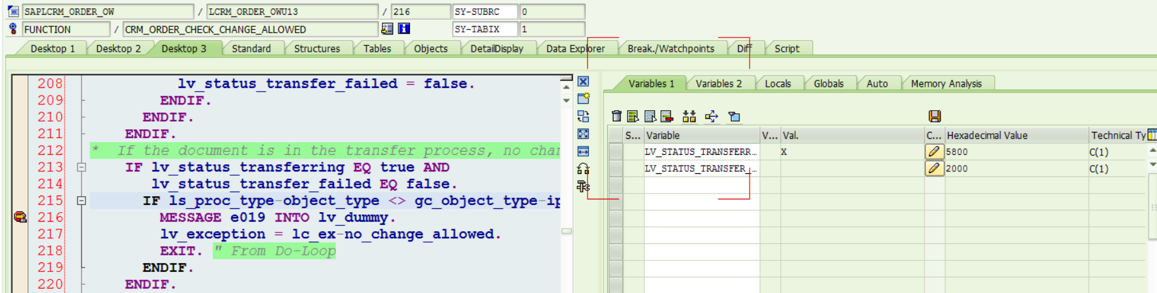Switch to the Variables 2 tab
Screen dimensions: 1157x293
[718, 83]
